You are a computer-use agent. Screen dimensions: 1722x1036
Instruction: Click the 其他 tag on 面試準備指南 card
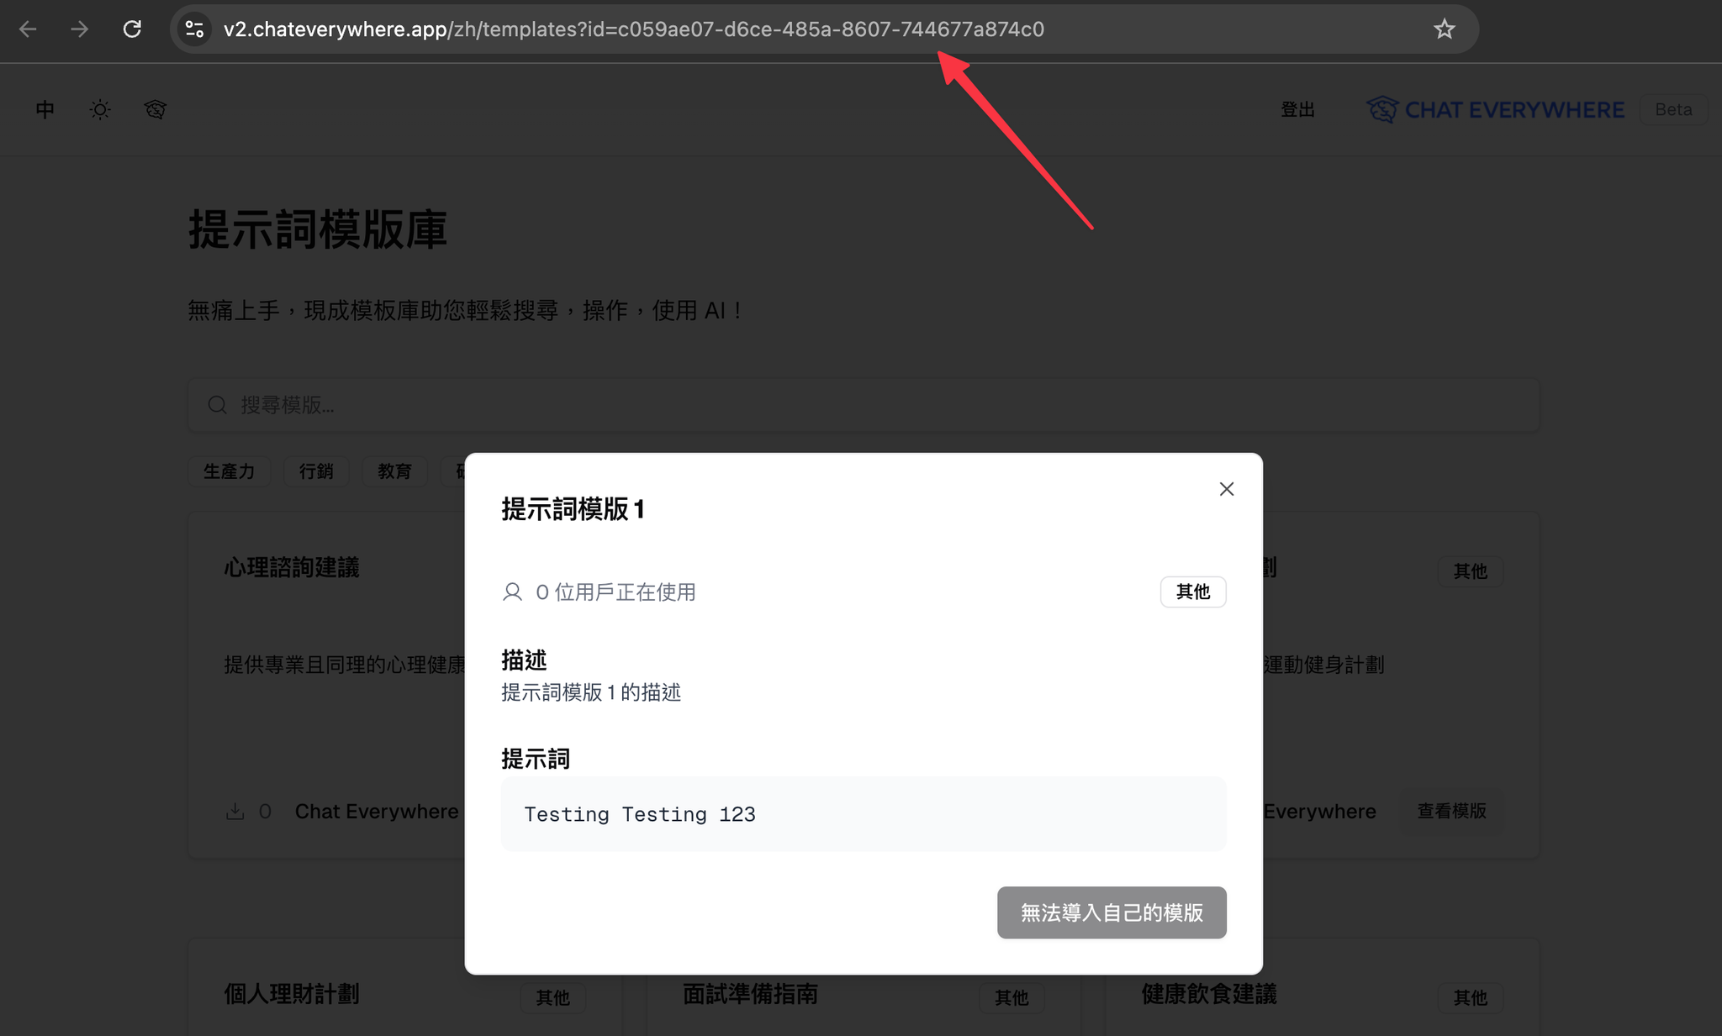(1012, 997)
